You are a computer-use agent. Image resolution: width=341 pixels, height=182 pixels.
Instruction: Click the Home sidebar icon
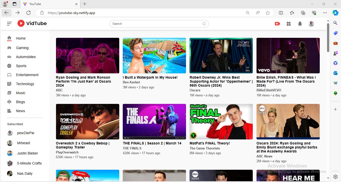pyautogui.click(x=9, y=38)
